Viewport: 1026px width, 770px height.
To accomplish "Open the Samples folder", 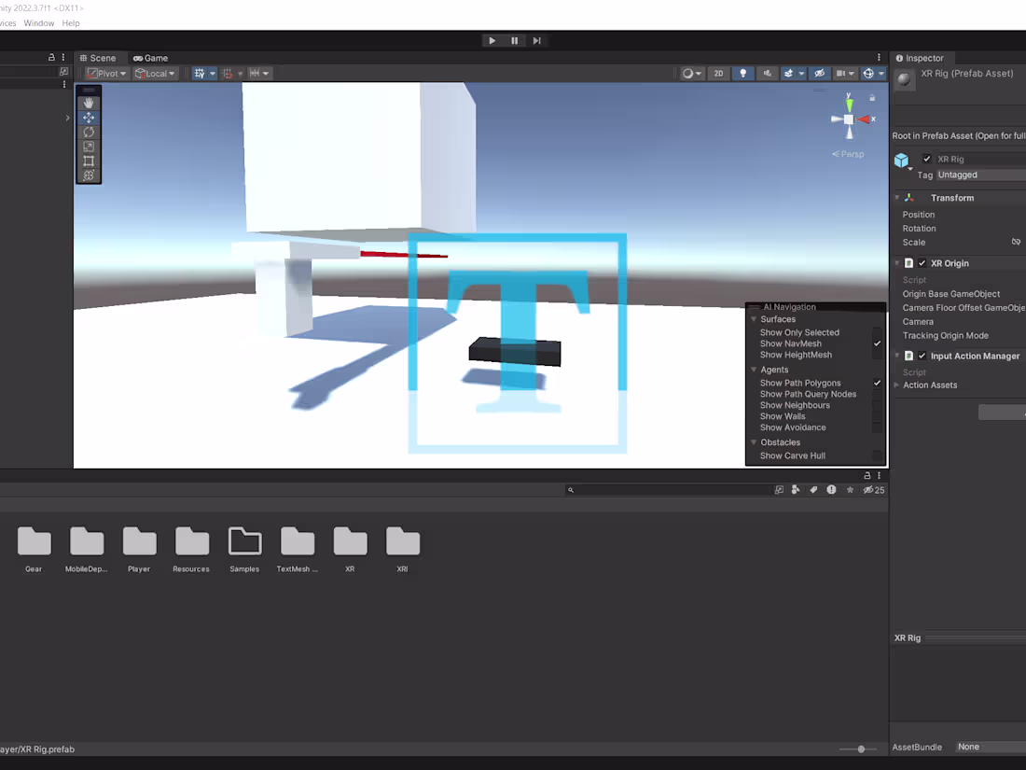I will pos(244,550).
